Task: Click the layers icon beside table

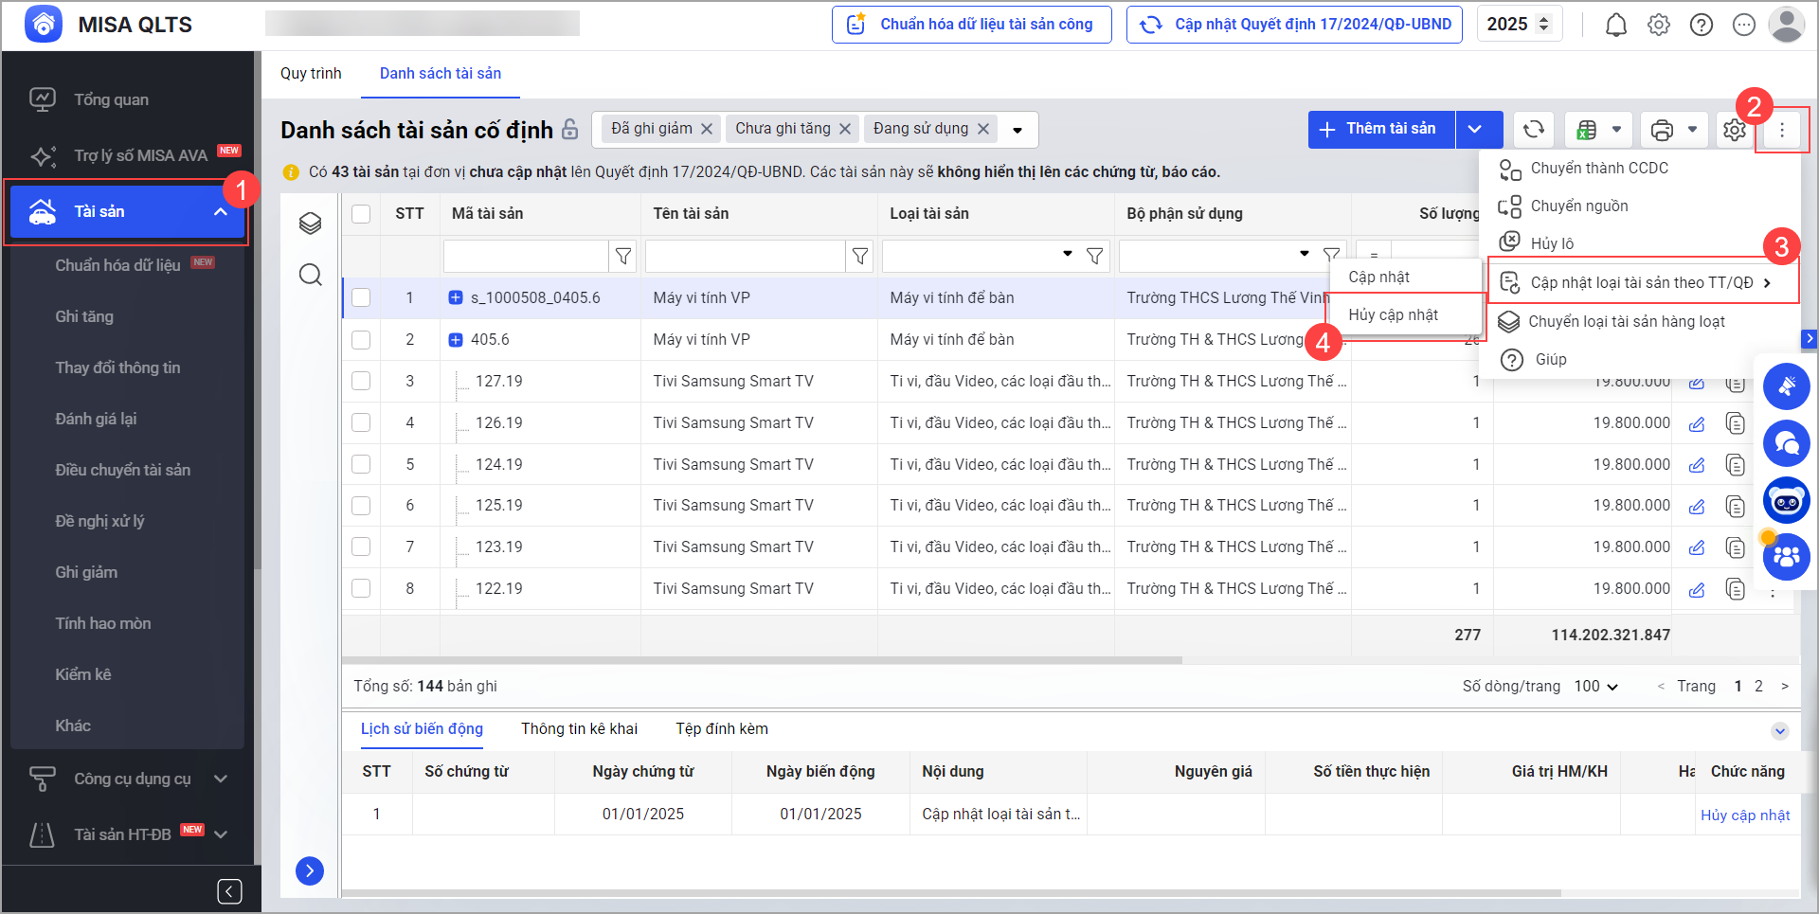Action: pos(310,224)
